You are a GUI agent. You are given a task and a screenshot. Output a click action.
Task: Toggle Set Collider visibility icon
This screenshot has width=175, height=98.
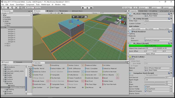coord(48,87)
